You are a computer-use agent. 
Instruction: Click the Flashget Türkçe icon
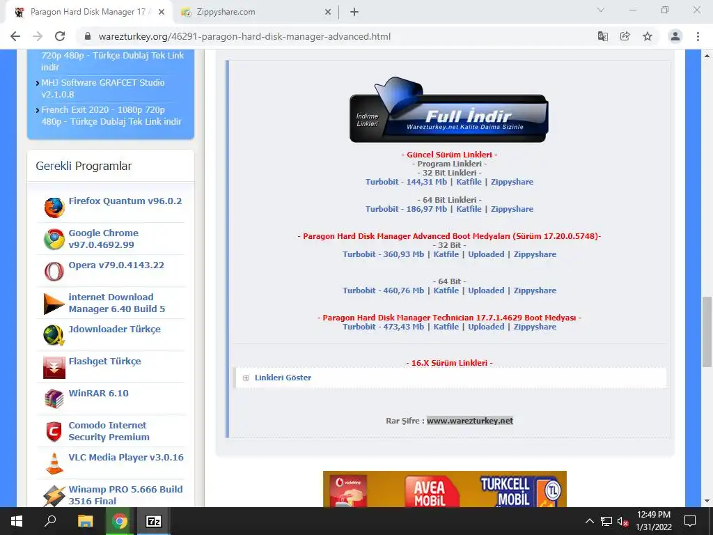click(54, 368)
